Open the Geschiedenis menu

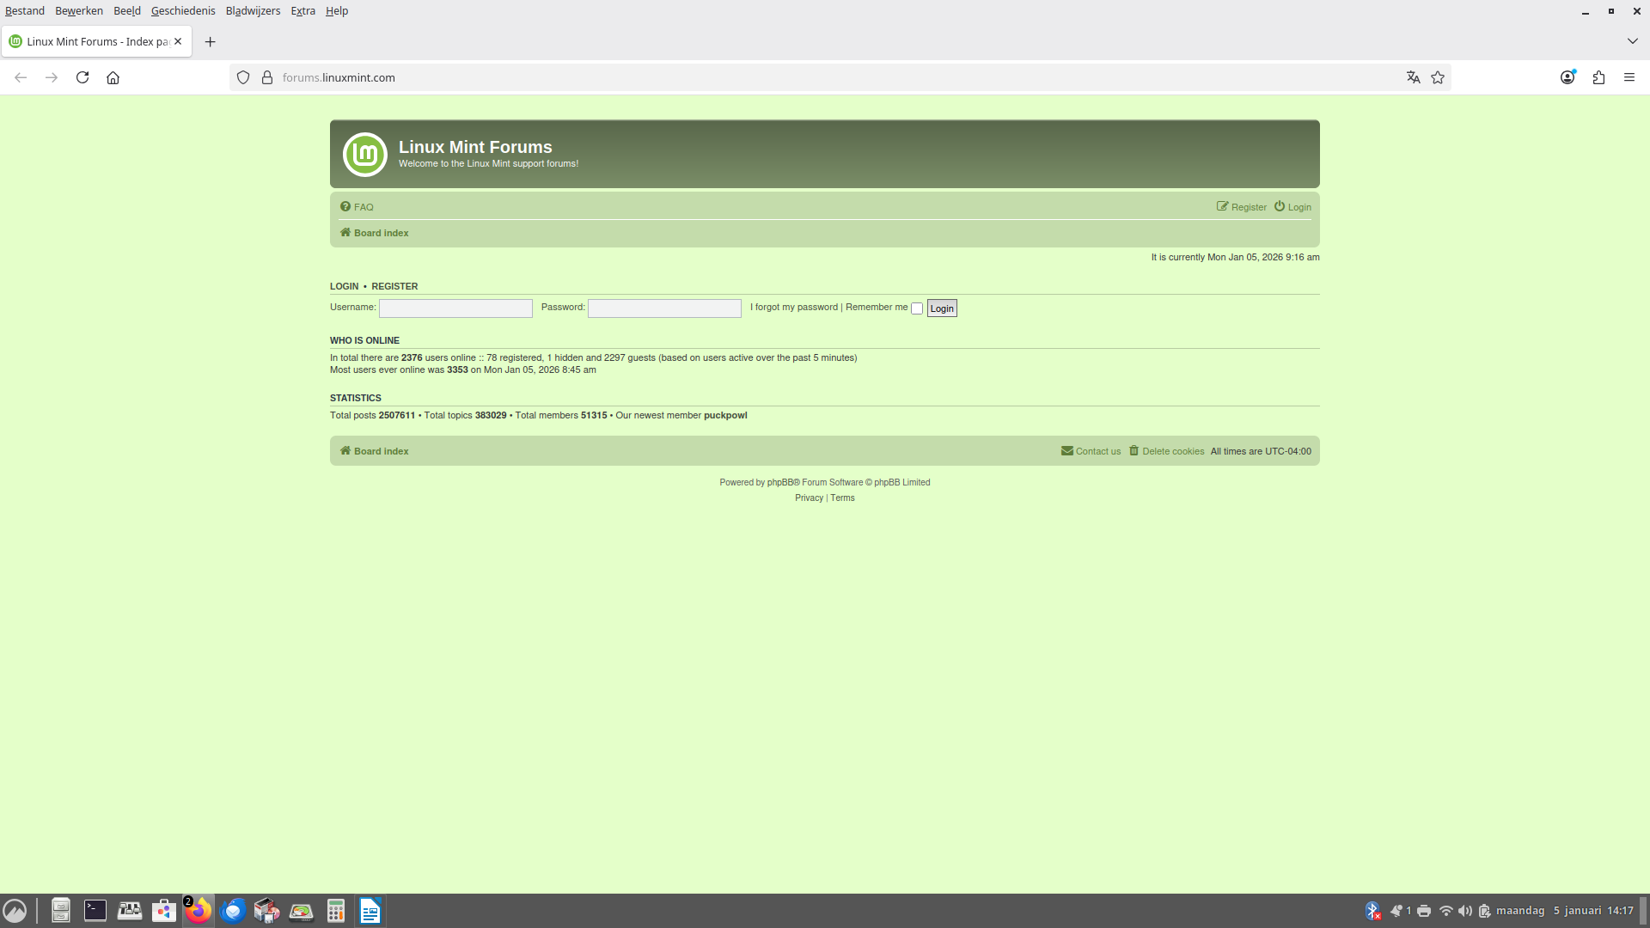point(183,11)
